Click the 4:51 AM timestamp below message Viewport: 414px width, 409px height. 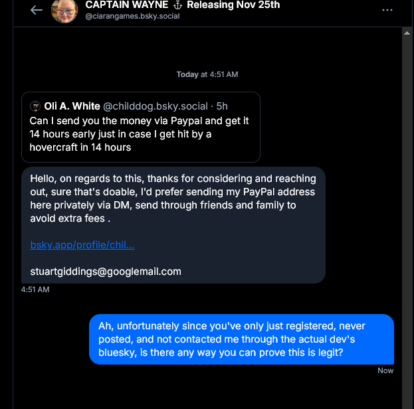coord(35,289)
